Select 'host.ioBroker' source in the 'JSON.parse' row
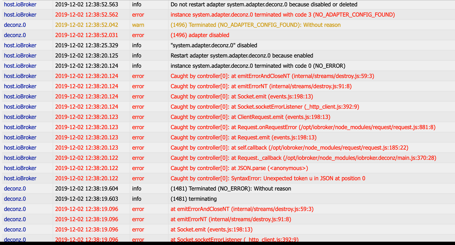The height and width of the screenshot is (245, 455). [x=20, y=168]
